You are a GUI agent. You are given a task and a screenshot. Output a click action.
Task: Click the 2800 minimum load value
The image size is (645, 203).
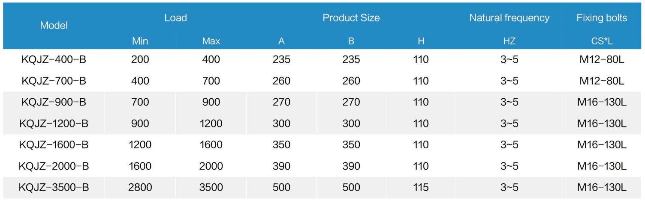click(x=140, y=187)
